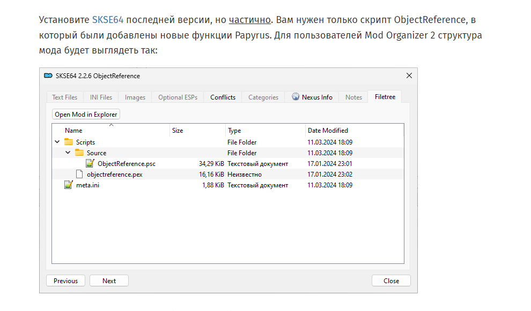Viewport: 531px width, 311px height.
Task: Click the Close button
Action: (x=391, y=280)
